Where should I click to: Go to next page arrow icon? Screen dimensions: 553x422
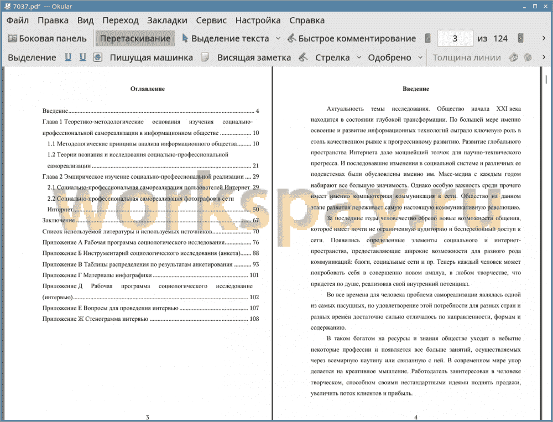[520, 38]
